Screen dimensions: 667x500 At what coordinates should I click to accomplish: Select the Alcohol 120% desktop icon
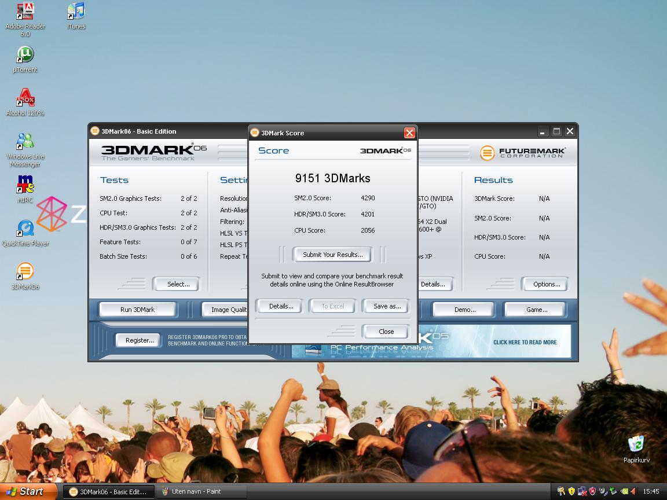click(25, 102)
